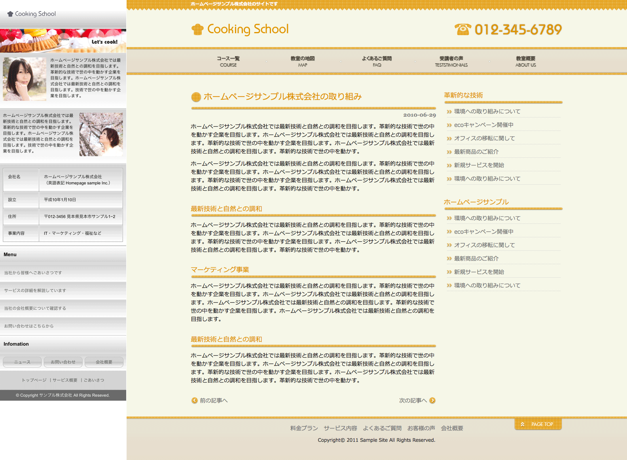The width and height of the screenshot is (627, 460).
Task: Click the small chef hat icon in sidebar
Action: pos(10,14)
